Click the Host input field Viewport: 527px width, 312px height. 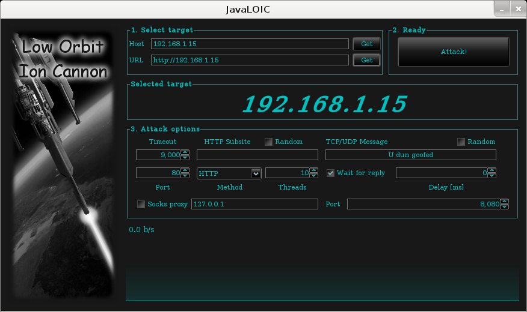[250, 44]
